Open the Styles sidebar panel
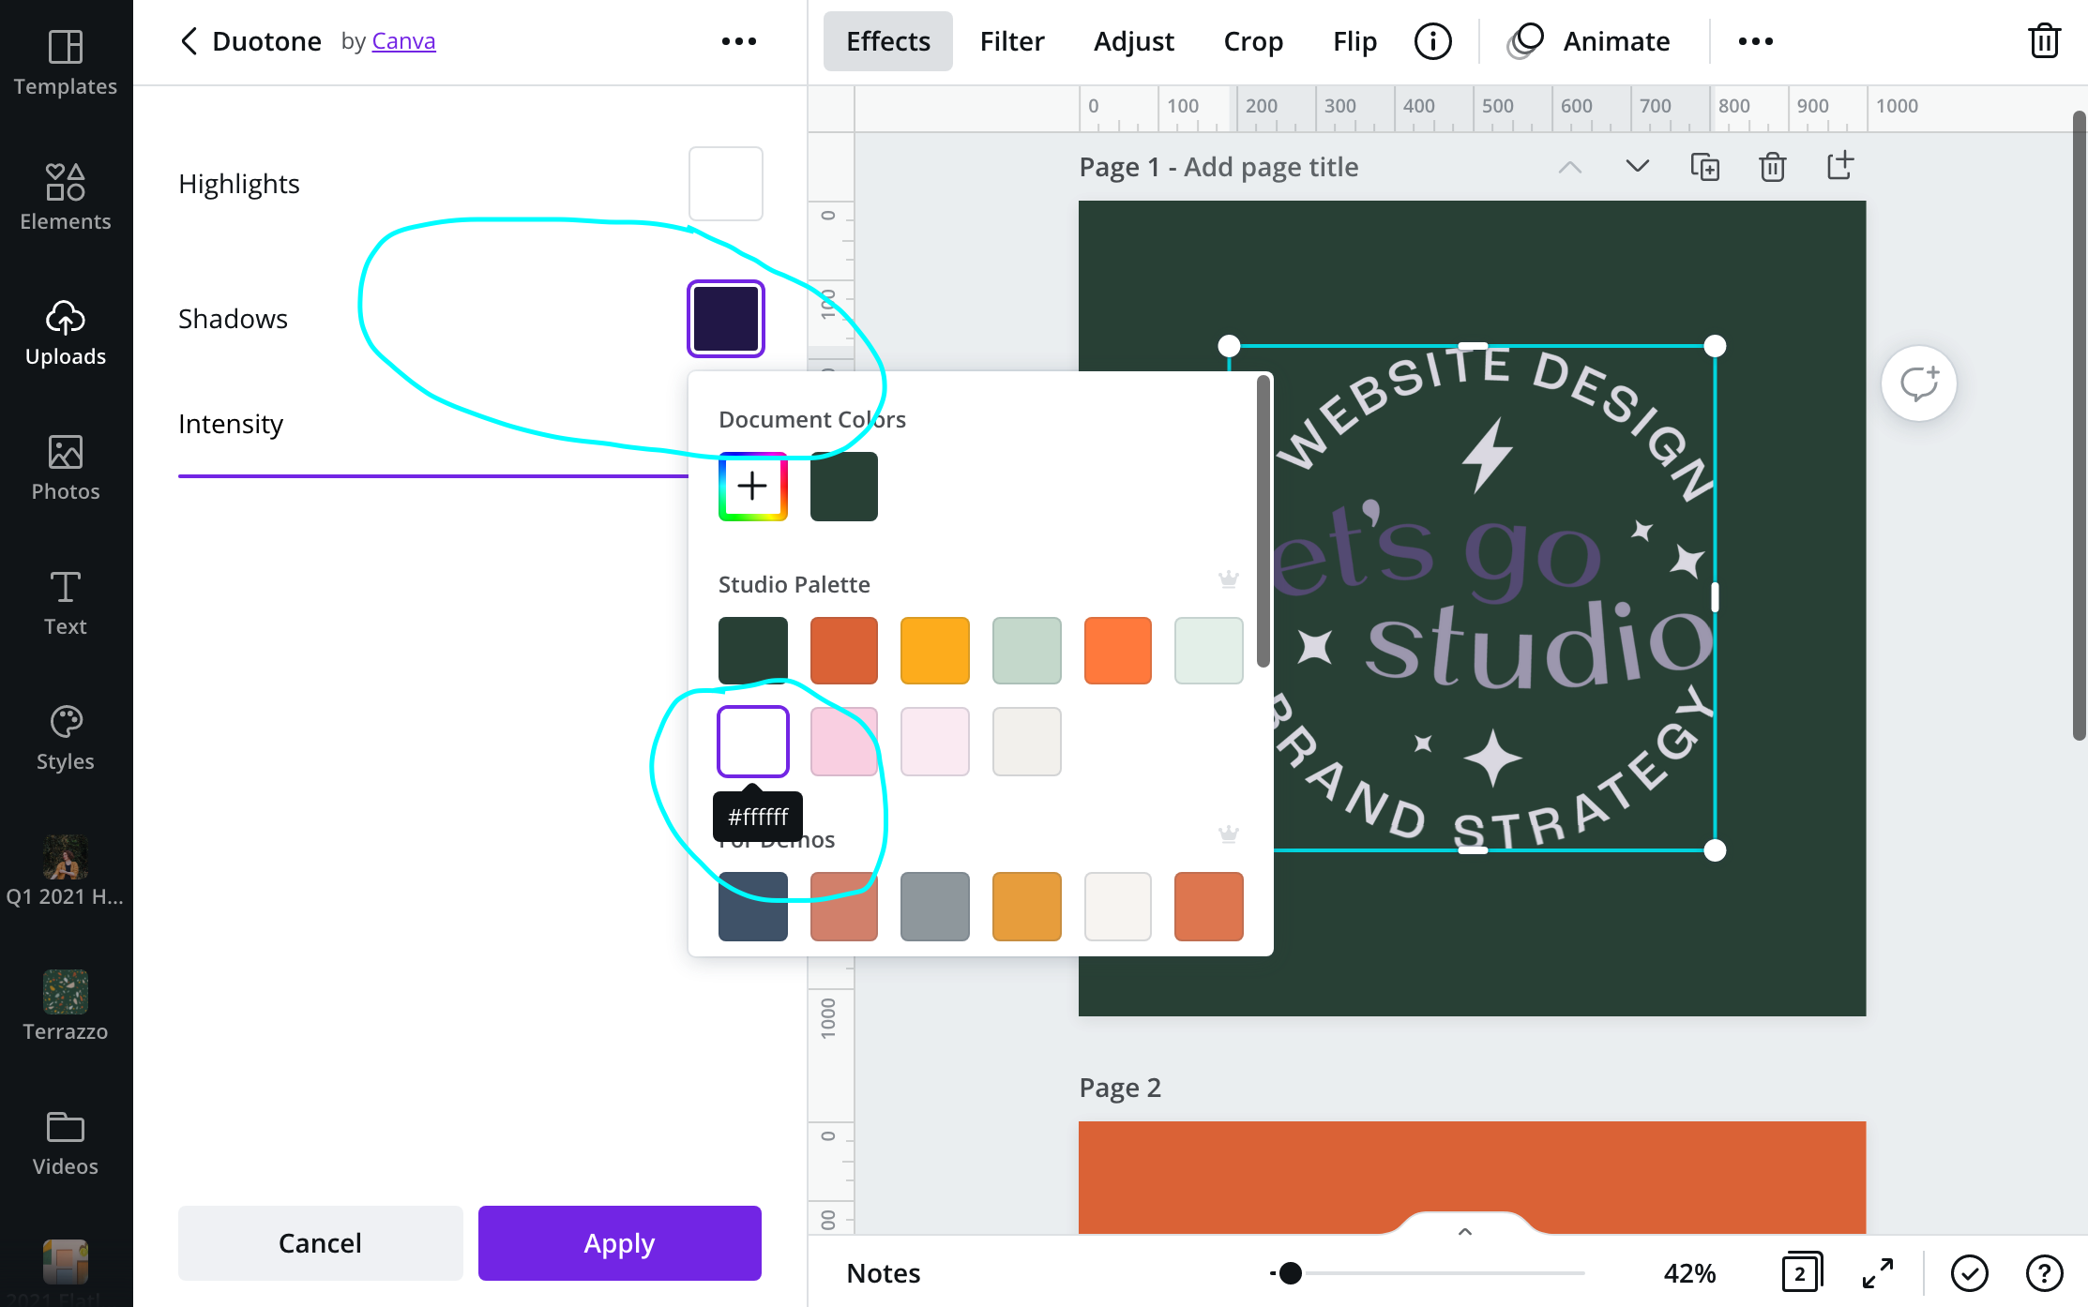This screenshot has width=2088, height=1307. pos(65,738)
